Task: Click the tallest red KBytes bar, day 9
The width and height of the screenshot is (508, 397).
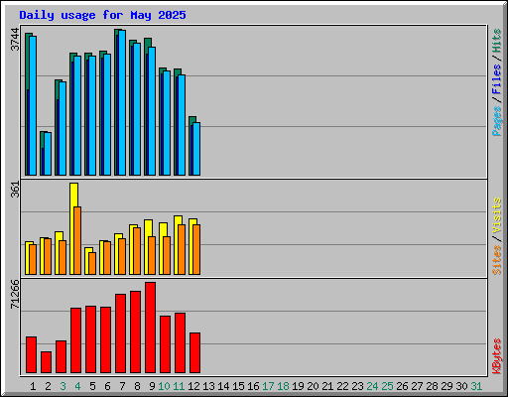Action: coord(150,328)
